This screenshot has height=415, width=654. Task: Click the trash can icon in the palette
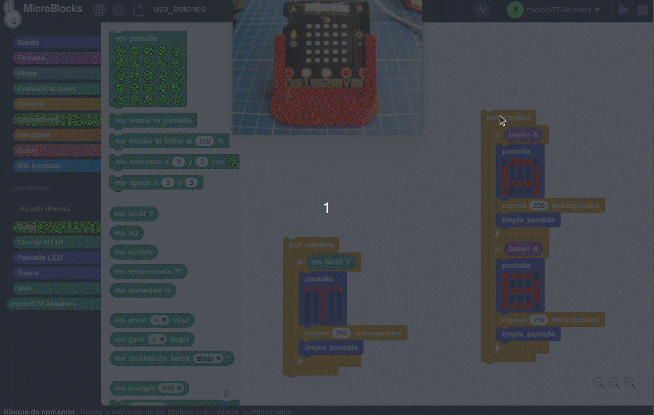tap(226, 393)
